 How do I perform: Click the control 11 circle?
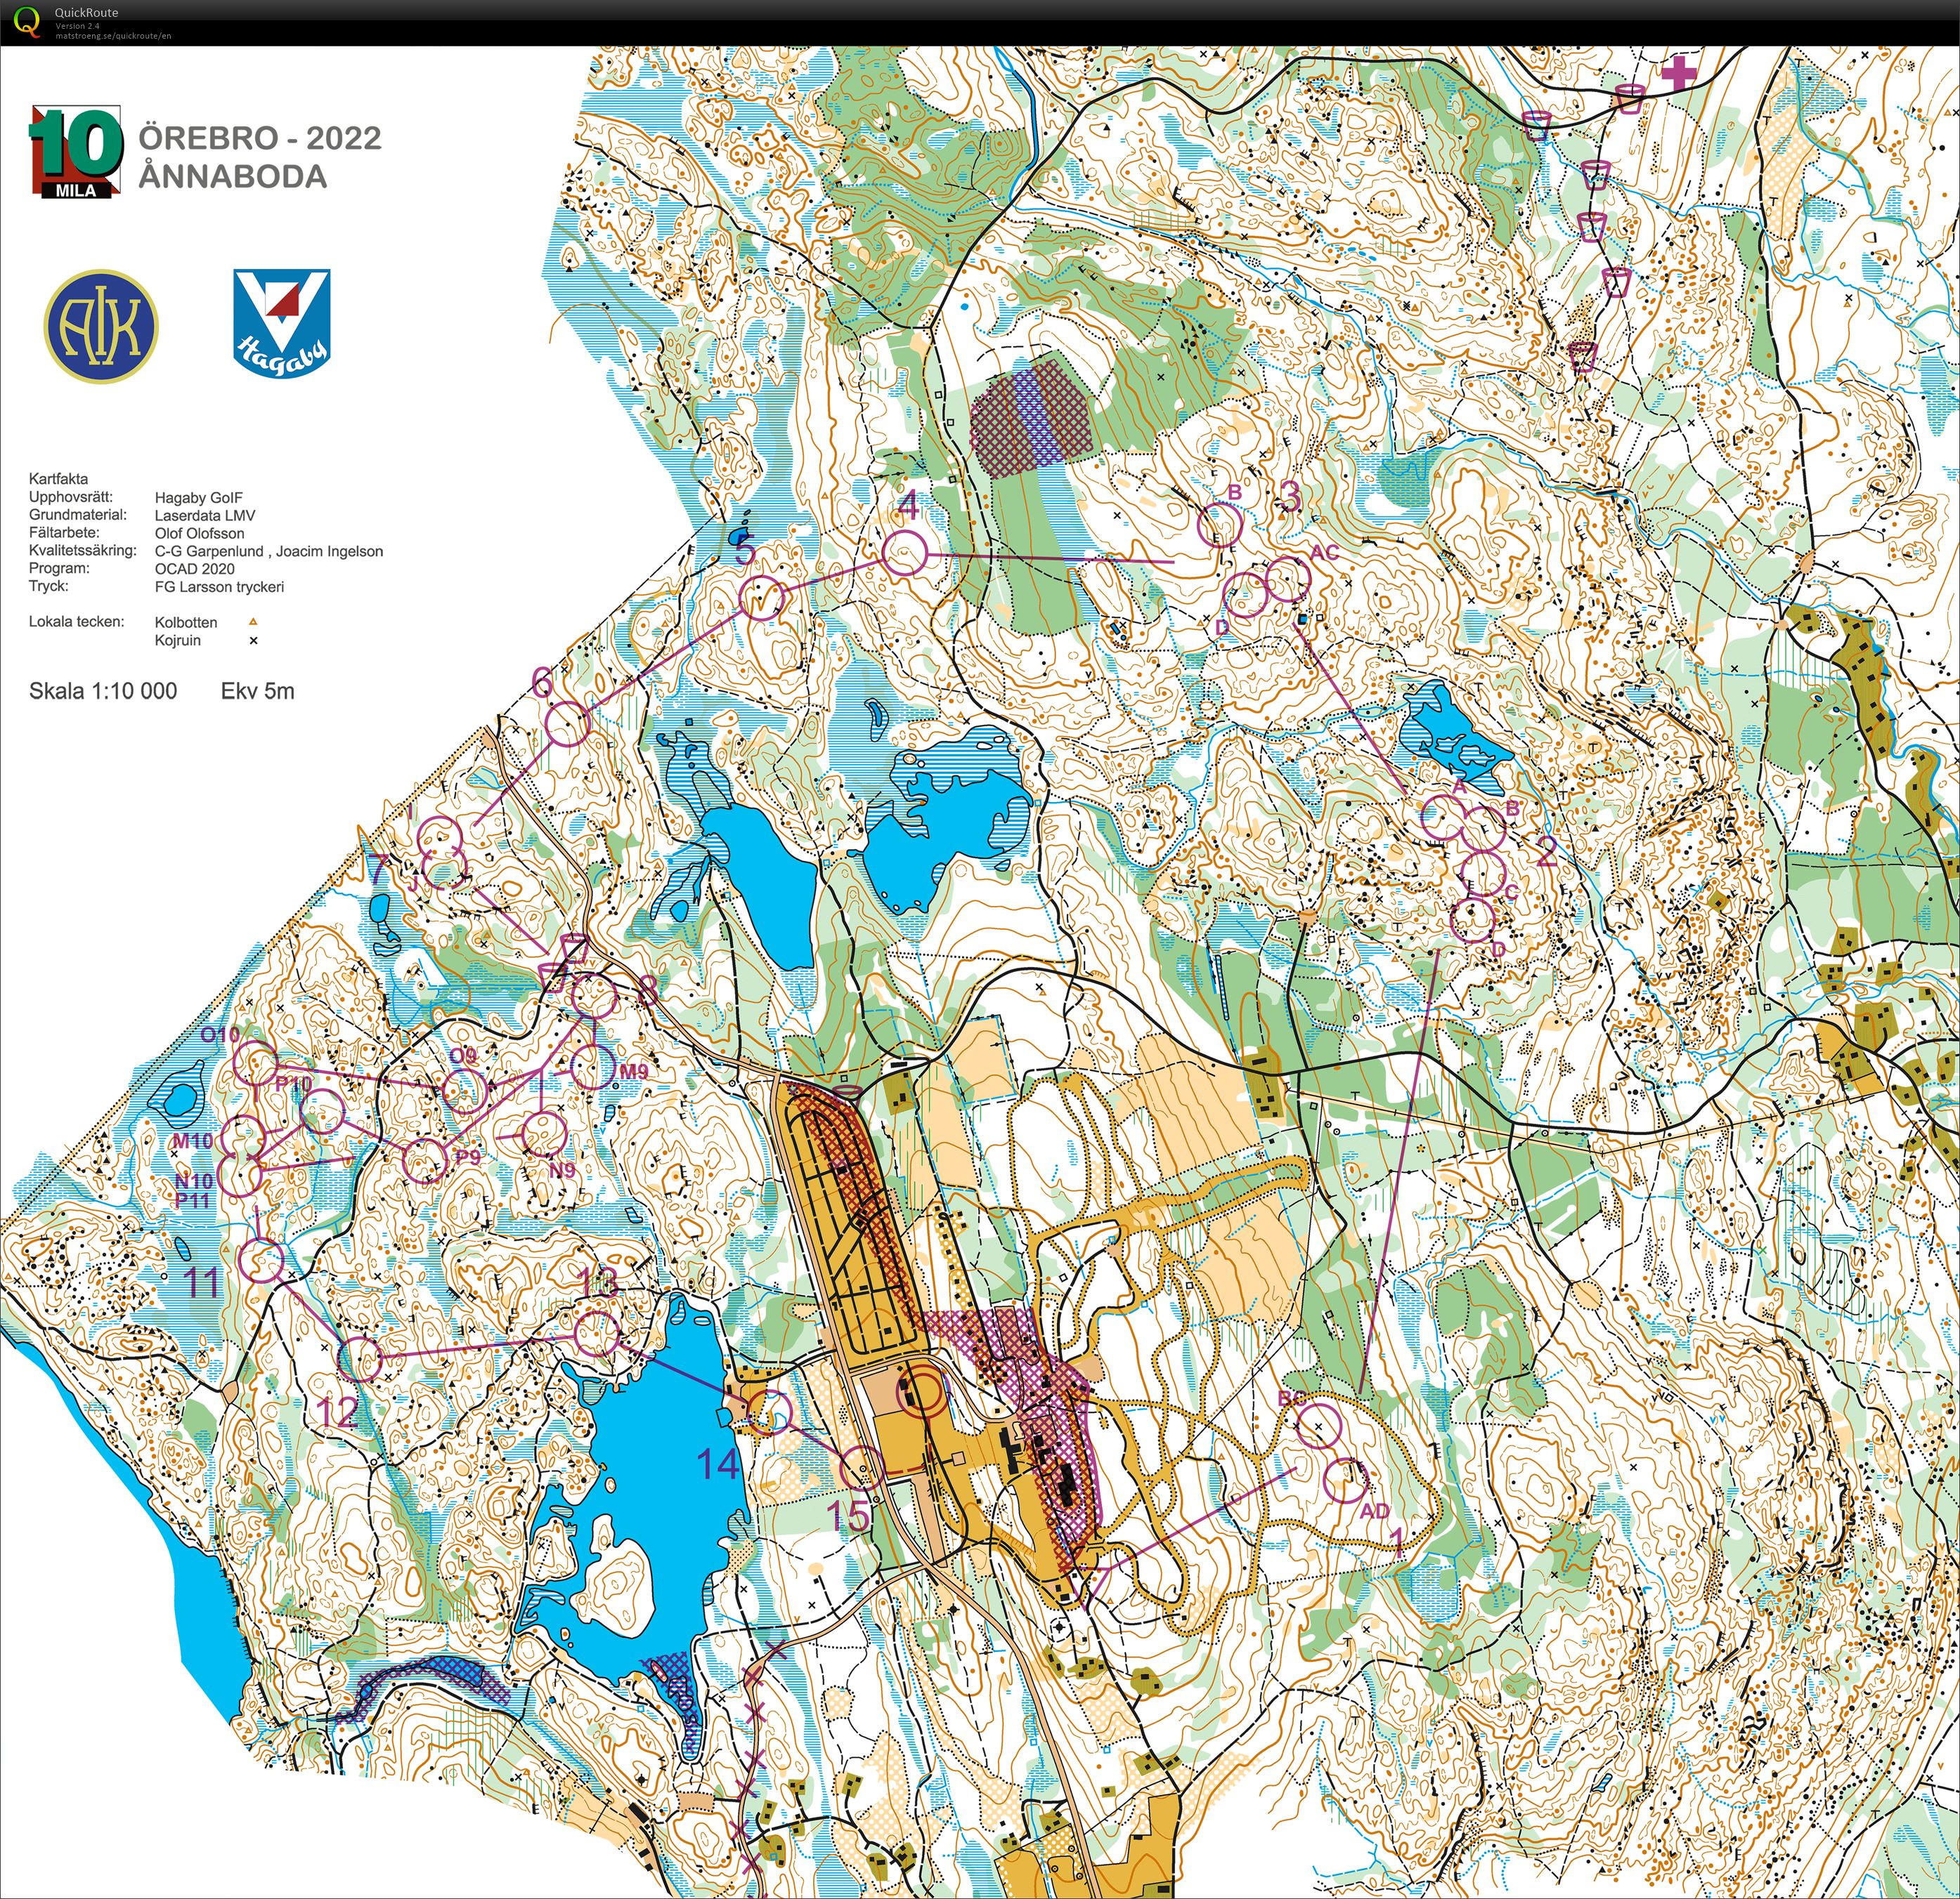(x=264, y=1261)
